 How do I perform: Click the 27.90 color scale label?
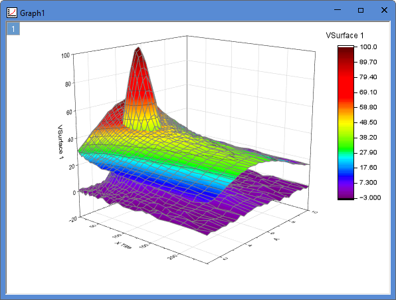click(368, 152)
